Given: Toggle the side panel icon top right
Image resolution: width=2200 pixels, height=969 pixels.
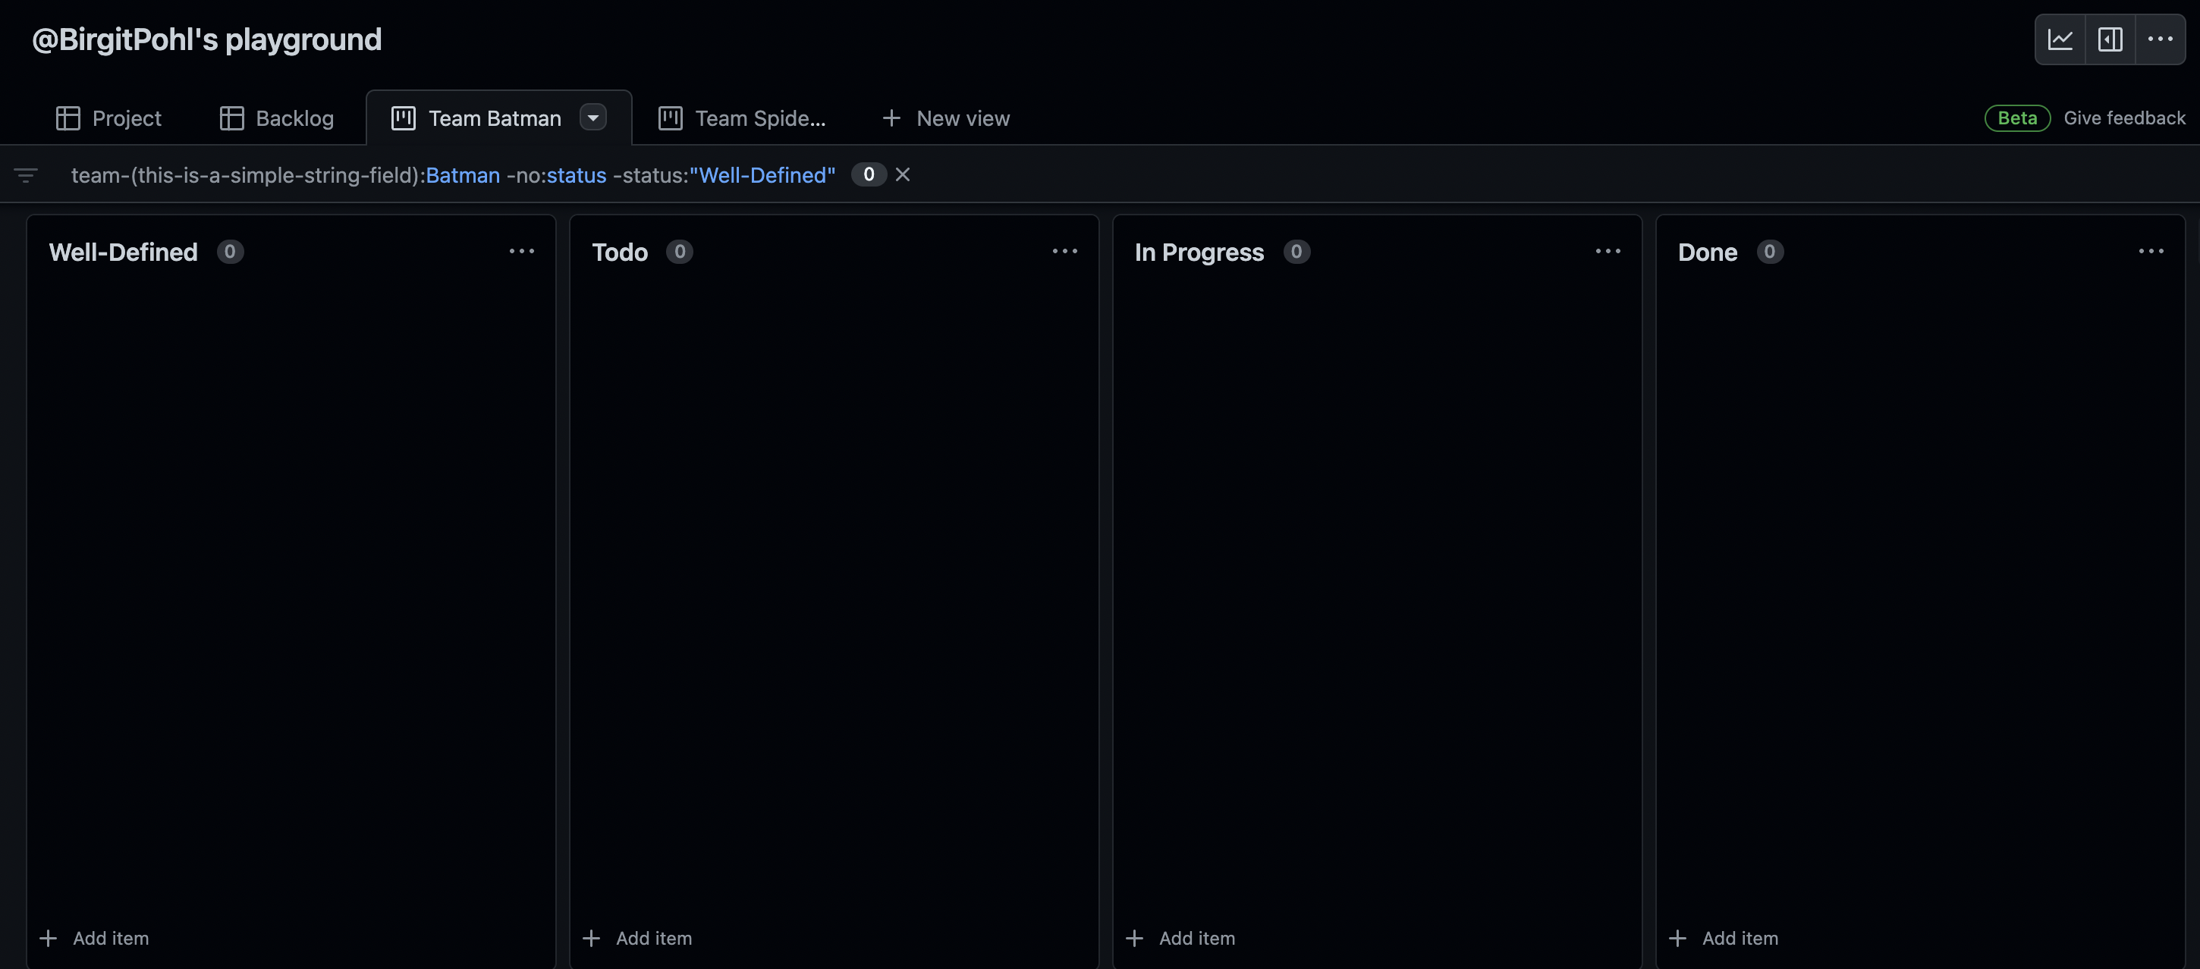Looking at the screenshot, I should 2110,39.
